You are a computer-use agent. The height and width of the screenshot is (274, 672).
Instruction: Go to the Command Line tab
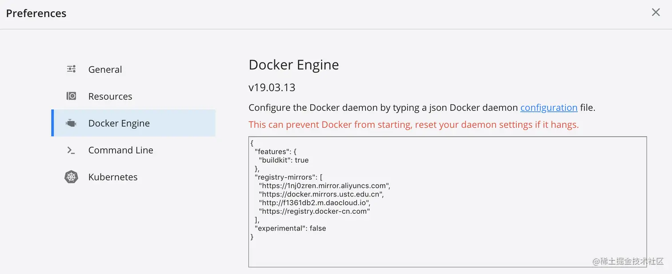point(121,150)
